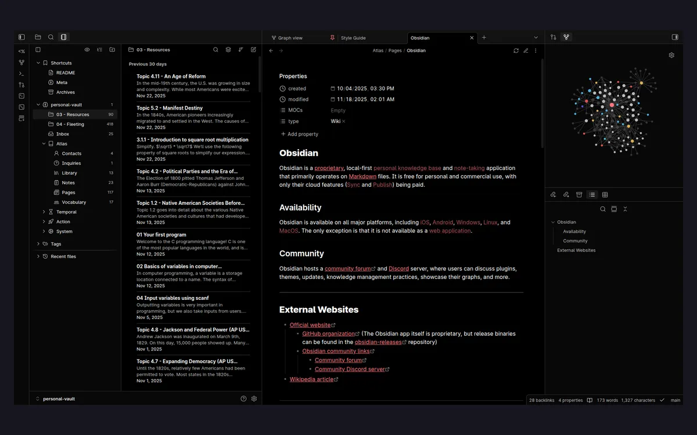
Task: Follow the 'Markdown' link
Action: click(x=362, y=176)
